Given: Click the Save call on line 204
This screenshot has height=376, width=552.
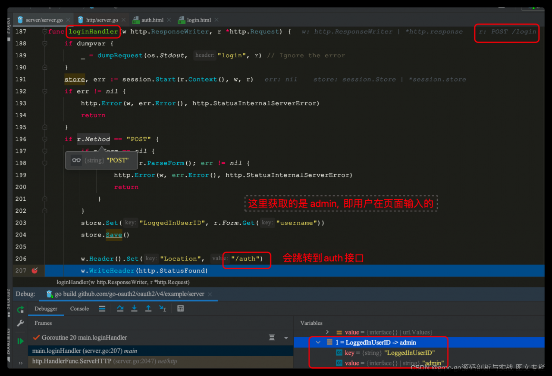Looking at the screenshot, I should coord(114,235).
